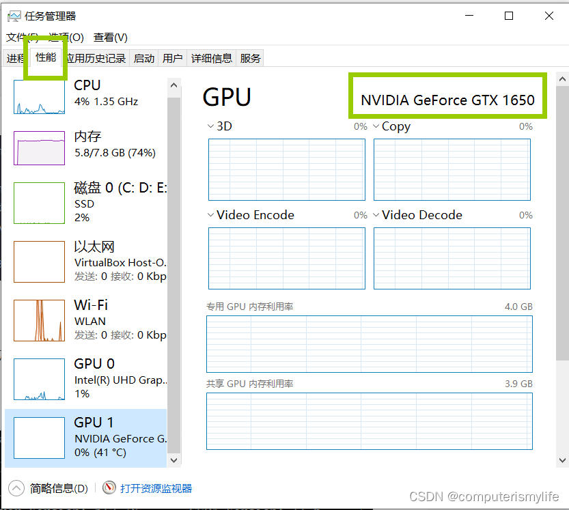Viewport: 569px width, 510px height.
Task: Open the 3D engine dropdown
Action: (210, 126)
